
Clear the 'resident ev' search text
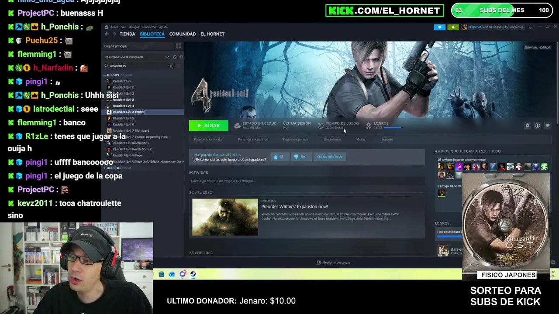click(171, 66)
